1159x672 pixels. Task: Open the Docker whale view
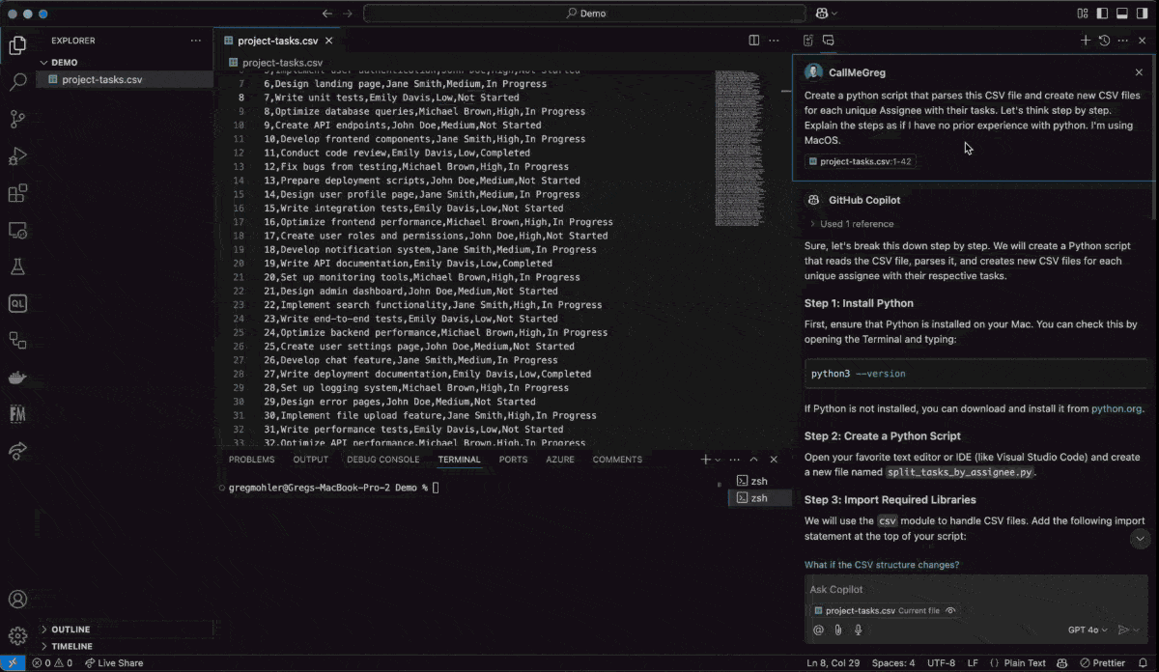17,377
